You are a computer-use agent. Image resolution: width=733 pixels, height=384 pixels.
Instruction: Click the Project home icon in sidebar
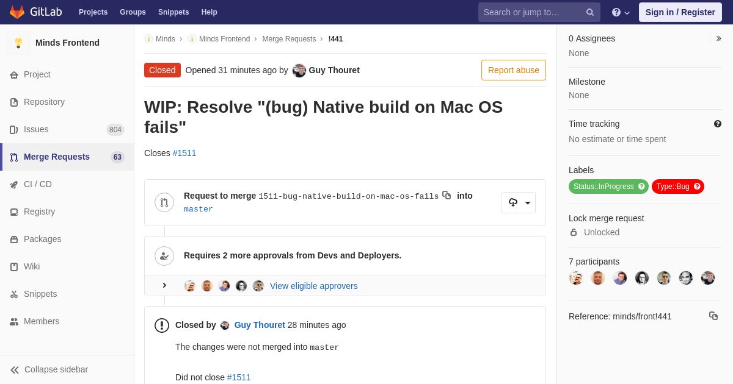pos(14,75)
